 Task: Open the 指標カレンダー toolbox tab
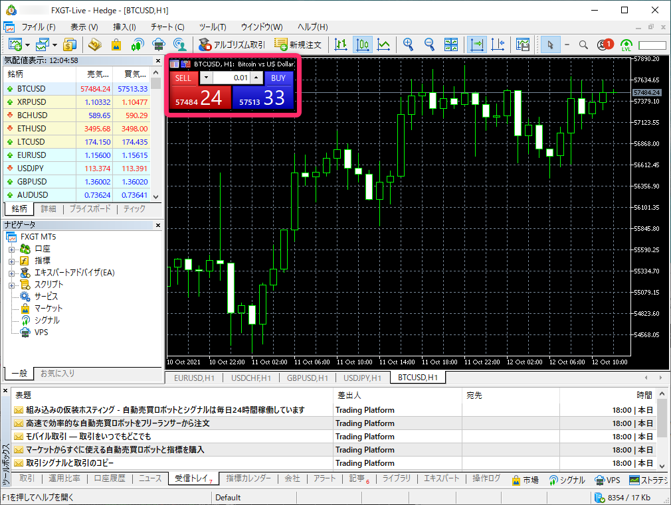[x=248, y=478]
